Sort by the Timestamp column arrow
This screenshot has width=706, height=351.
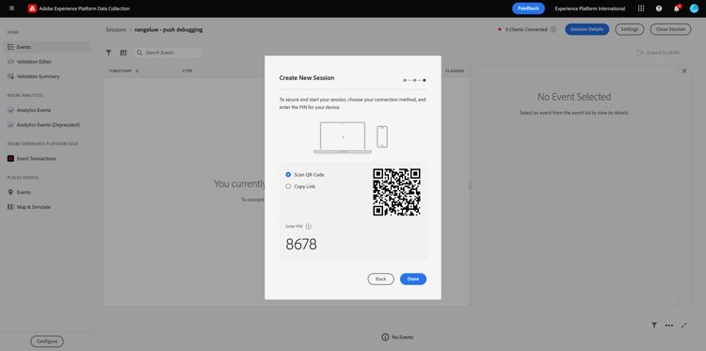point(136,72)
